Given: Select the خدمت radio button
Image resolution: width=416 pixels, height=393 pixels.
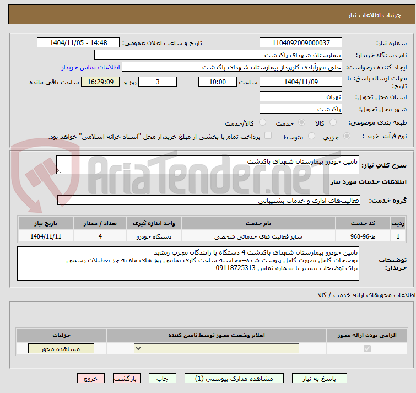Looking at the screenshot, I should [x=301, y=122].
